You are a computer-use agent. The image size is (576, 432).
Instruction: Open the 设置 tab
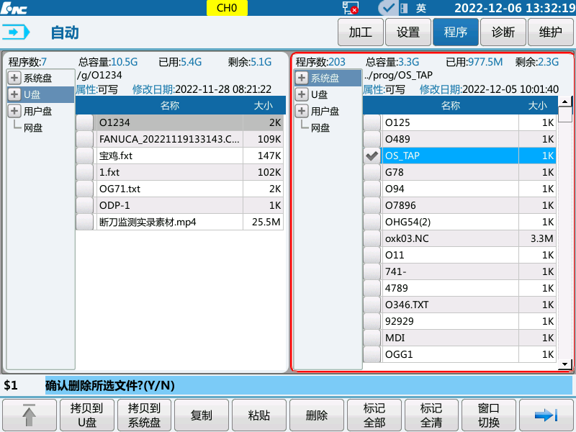click(x=408, y=32)
